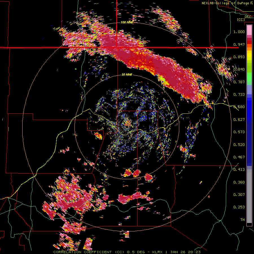Click the 0.680 legend value
Image resolution: width=254 pixels, height=254 pixels.
click(239, 107)
